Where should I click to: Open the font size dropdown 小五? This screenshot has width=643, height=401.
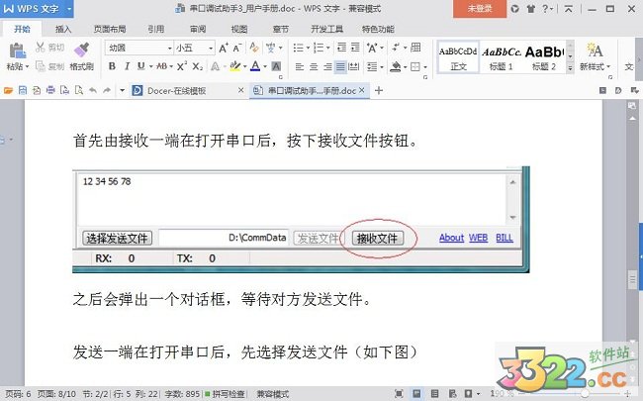point(211,49)
